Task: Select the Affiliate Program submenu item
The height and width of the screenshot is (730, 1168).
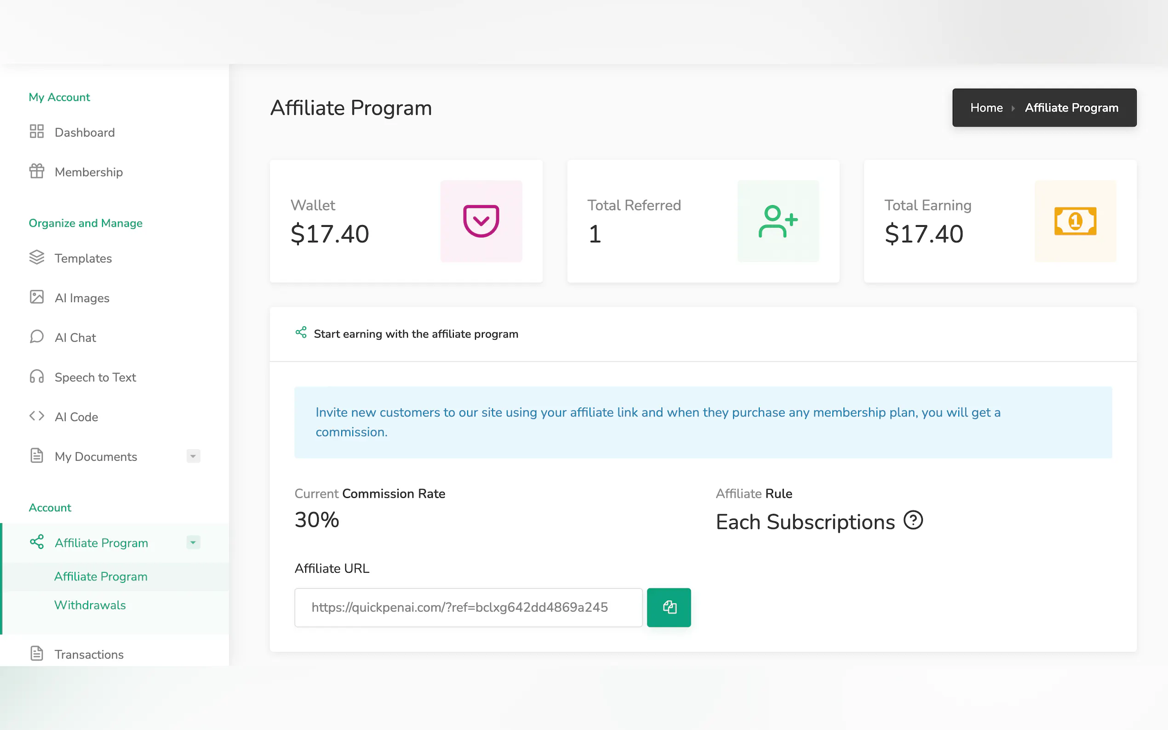Action: pos(100,576)
